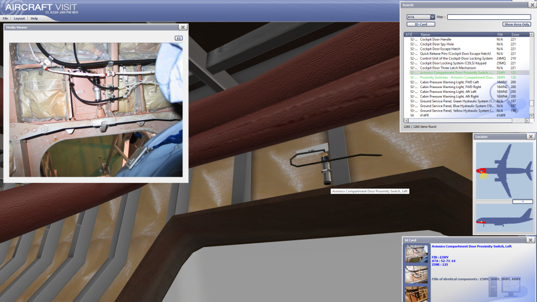The width and height of the screenshot is (537, 302).
Task: Open the second Id Card photo thumbnail
Action: point(416,275)
